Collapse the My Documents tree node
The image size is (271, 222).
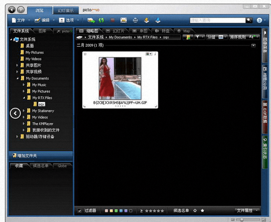tap(18, 79)
